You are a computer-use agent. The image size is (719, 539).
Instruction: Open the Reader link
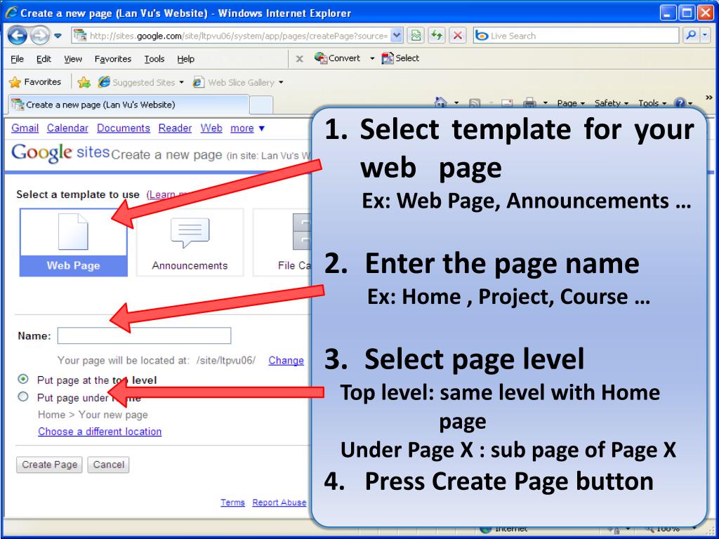coord(175,128)
